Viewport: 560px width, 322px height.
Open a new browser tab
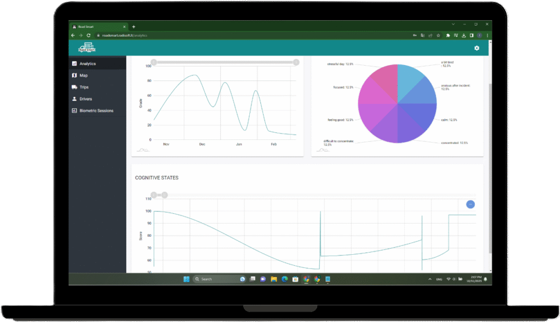133,26
